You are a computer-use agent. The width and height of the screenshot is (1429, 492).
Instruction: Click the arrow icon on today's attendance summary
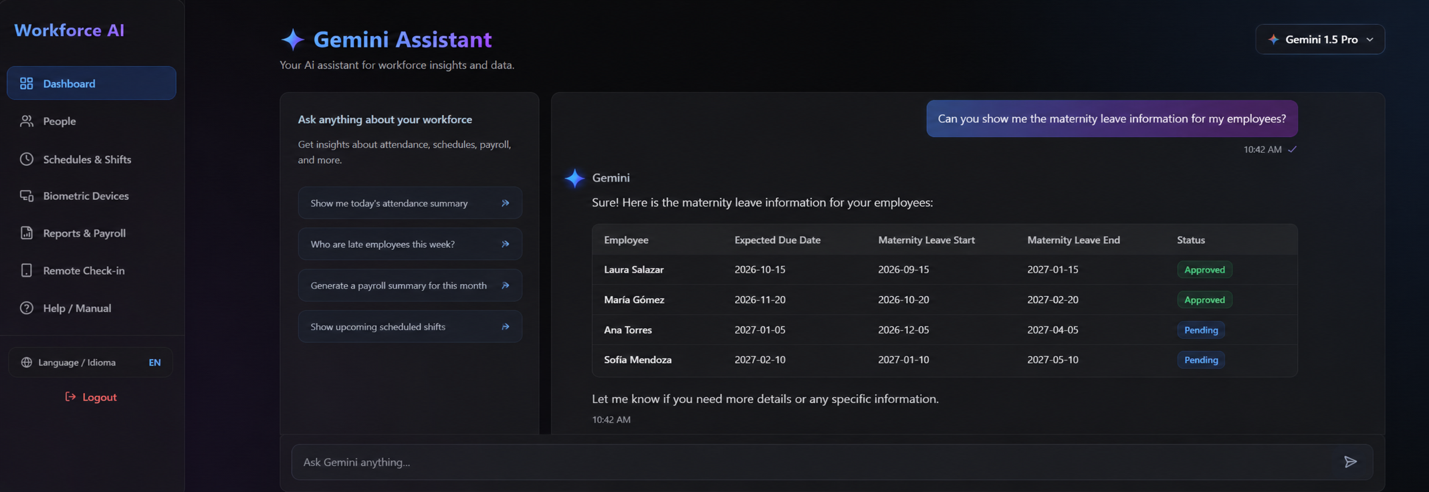click(x=506, y=203)
